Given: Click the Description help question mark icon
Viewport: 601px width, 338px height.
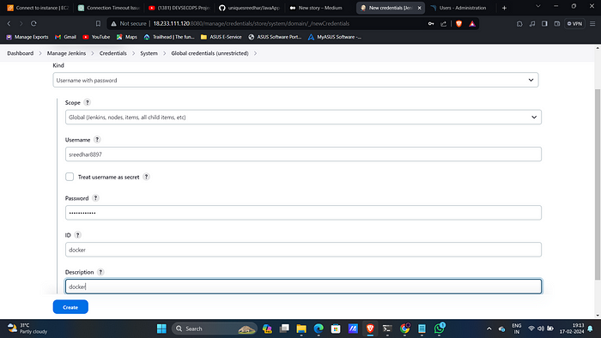Looking at the screenshot, I should pyautogui.click(x=100, y=272).
